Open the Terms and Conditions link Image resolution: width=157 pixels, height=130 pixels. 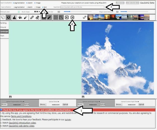(21, 116)
